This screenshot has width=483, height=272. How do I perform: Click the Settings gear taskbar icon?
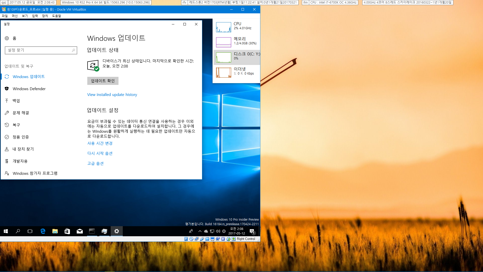coord(116,231)
